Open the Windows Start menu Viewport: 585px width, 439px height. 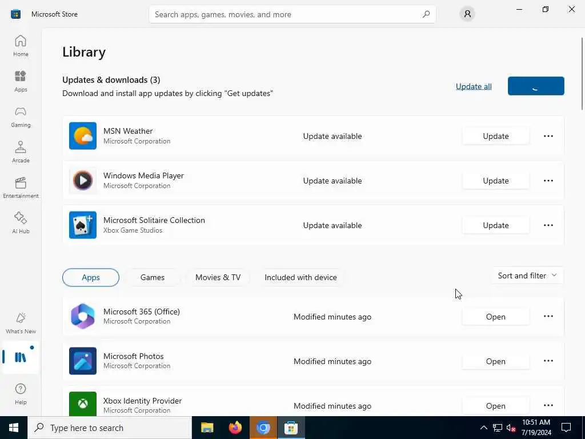pyautogui.click(x=14, y=428)
